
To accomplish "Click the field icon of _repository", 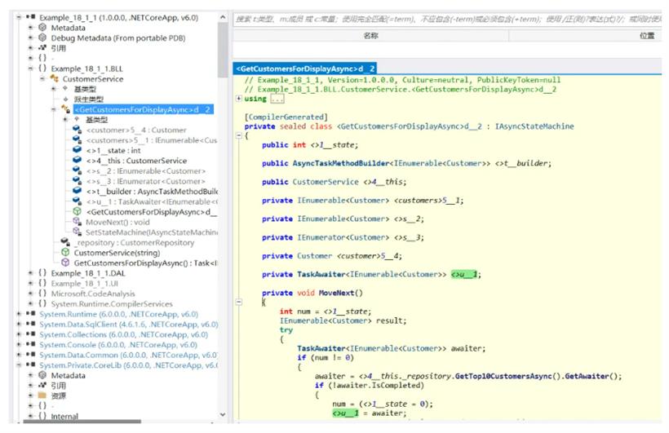I will click(x=65, y=242).
